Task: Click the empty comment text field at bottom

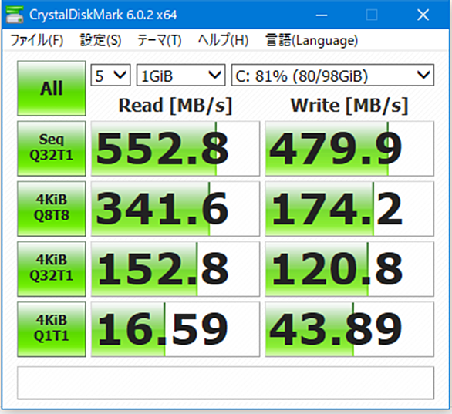Action: coord(225,382)
